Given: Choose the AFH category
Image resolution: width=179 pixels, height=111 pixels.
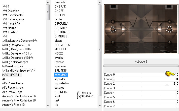Looking at the screenshot, I should [5, 79].
